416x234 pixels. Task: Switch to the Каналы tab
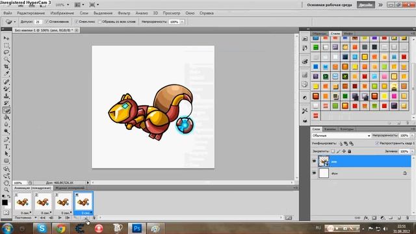coord(330,129)
